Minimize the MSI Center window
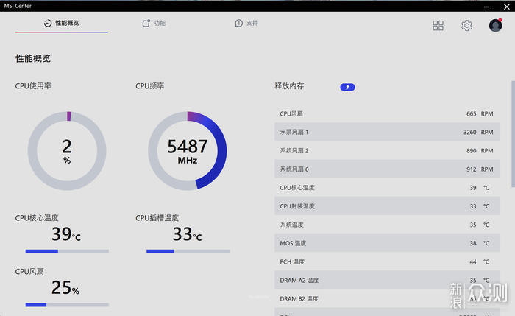The width and height of the screenshot is (515, 316). tap(486, 6)
